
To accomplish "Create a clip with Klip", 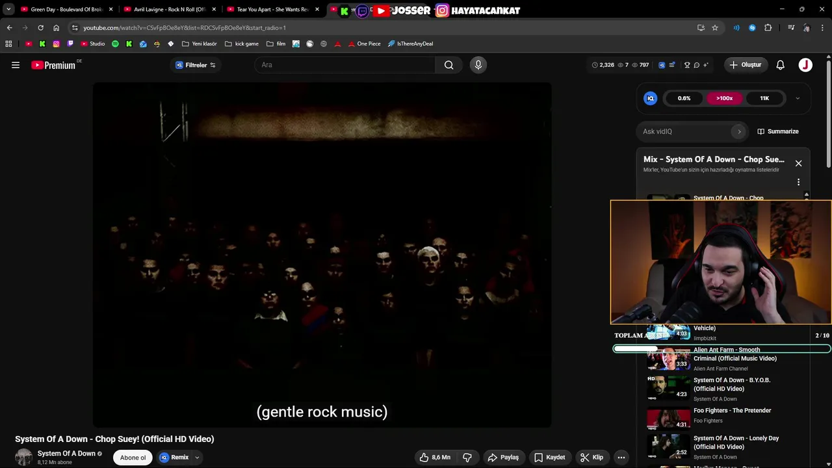I will pos(591,458).
